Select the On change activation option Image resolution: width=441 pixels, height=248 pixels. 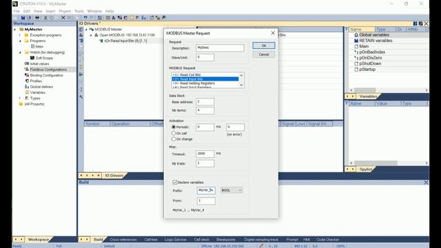point(174,139)
